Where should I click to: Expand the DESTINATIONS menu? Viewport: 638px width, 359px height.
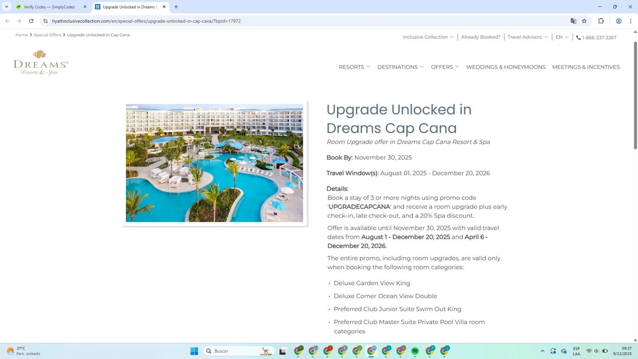pos(400,67)
